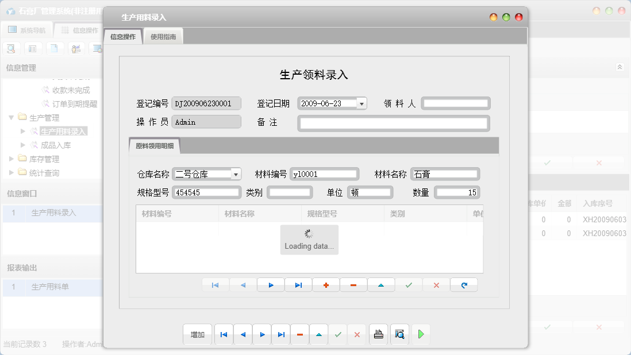Screen dimensions: 631x355
Task: Collapse the 生产管理 folder in sidebar
Action: coord(11,117)
